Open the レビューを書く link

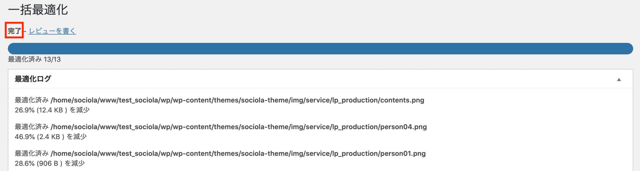coord(52,31)
